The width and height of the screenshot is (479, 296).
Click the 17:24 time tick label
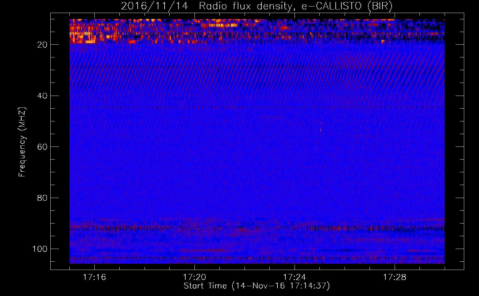click(295, 277)
